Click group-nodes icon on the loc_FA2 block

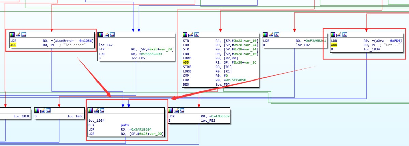pyautogui.click(x=112, y=35)
